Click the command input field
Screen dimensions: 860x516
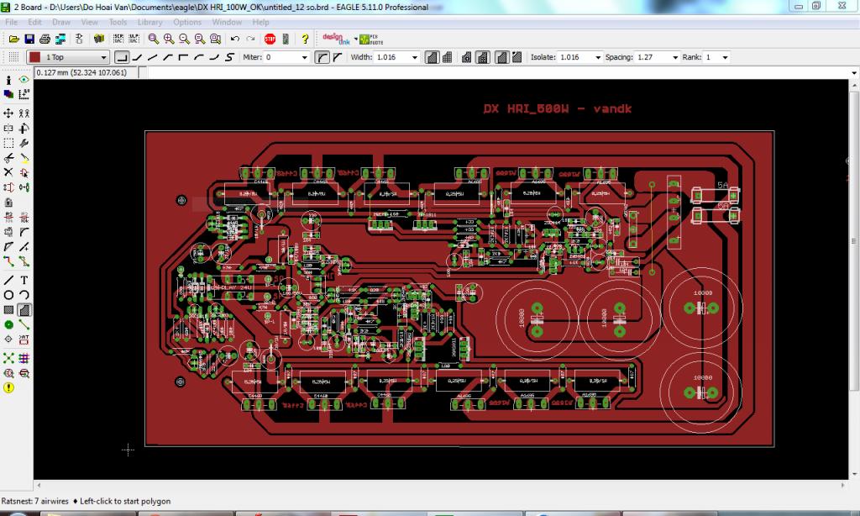496,72
